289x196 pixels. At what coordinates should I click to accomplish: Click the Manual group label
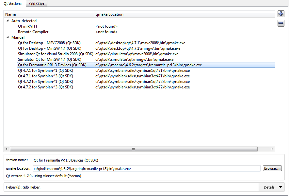pos(18,37)
